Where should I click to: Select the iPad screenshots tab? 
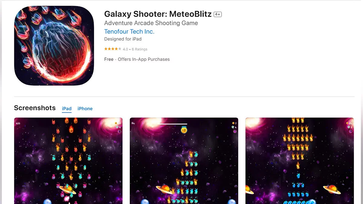tap(67, 108)
